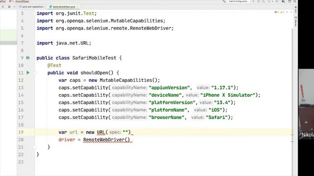Click line number 19 in the gutter
The width and height of the screenshot is (314, 176).
pyautogui.click(x=21, y=132)
